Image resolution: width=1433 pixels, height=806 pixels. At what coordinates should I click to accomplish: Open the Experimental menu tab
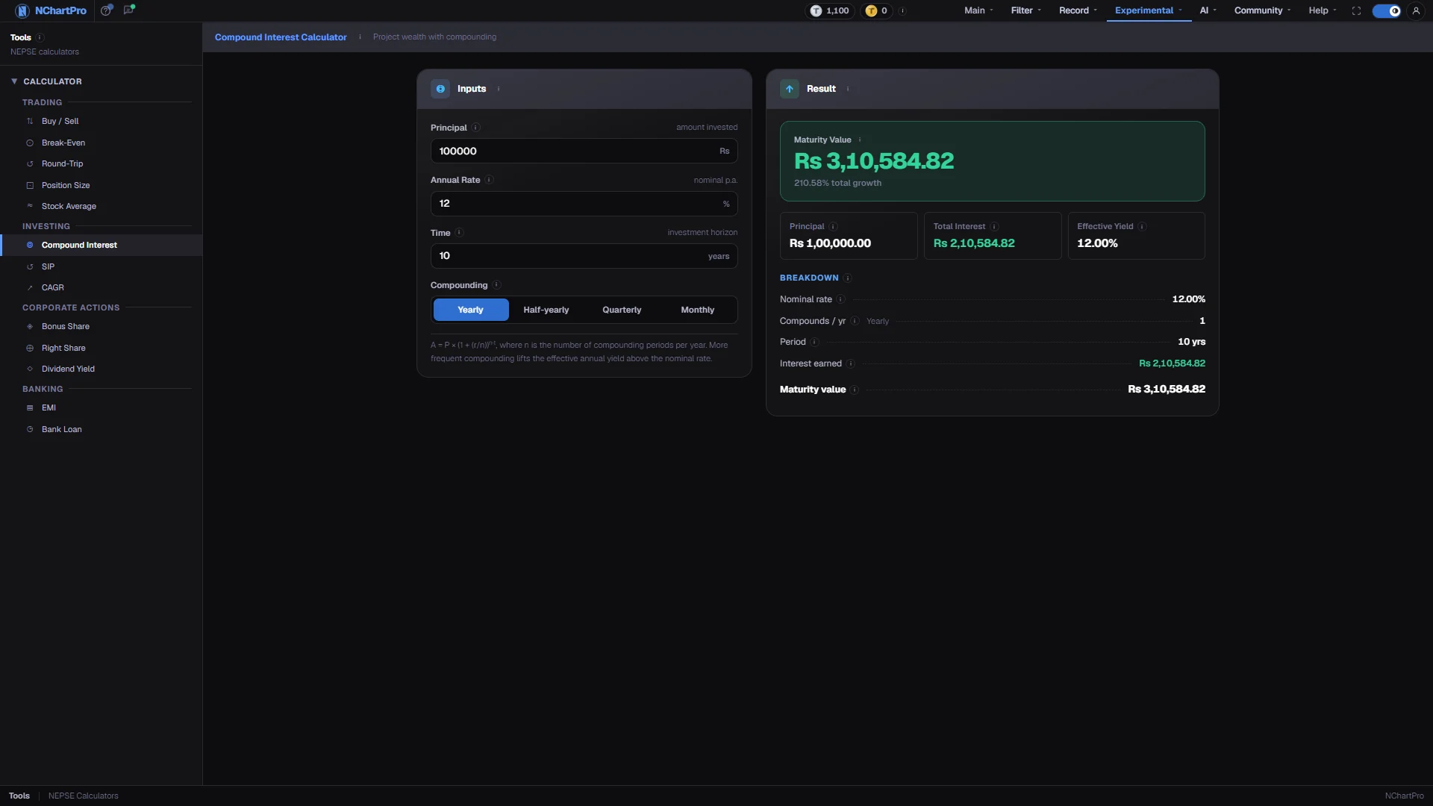(1149, 10)
